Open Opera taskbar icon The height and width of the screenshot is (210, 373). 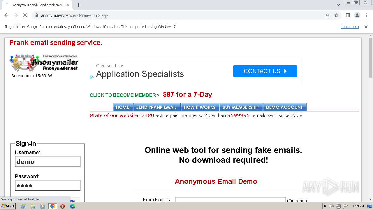62,206
